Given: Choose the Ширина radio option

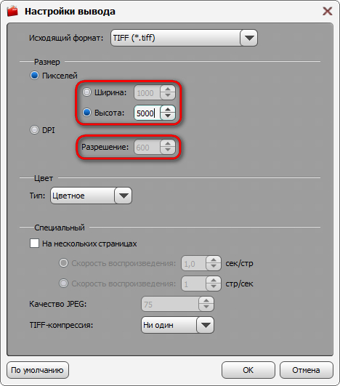Looking at the screenshot, I should [86, 92].
